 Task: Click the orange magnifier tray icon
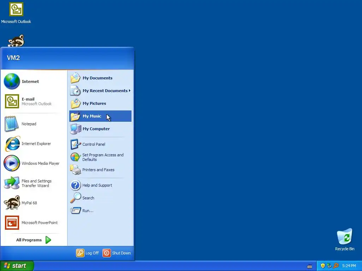click(x=336, y=266)
